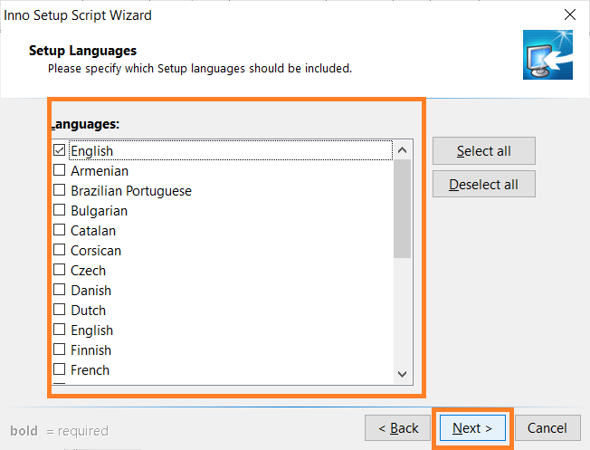Check the Catalan language checkbox

[x=60, y=230]
